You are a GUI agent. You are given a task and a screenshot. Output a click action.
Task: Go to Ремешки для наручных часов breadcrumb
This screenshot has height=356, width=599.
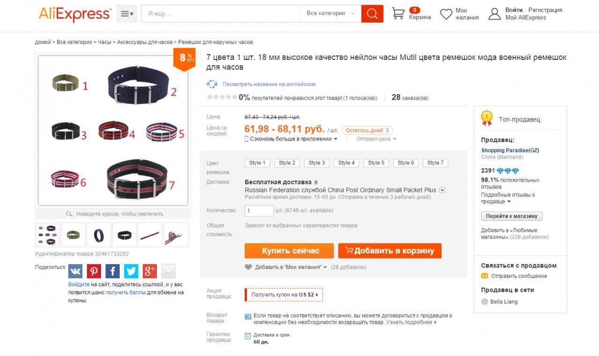[215, 42]
